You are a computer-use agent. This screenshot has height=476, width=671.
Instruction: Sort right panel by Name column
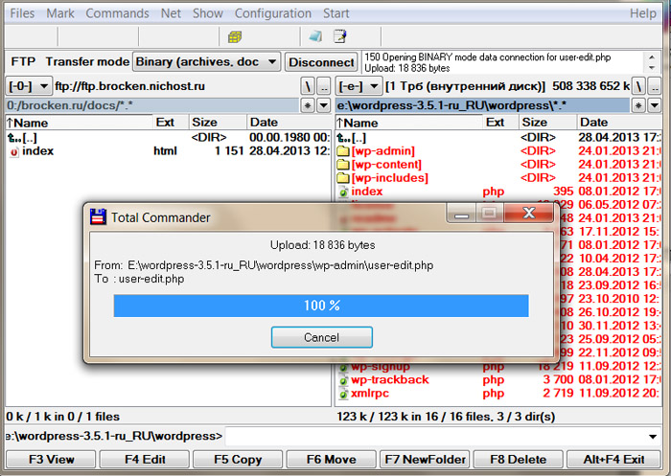[409, 123]
